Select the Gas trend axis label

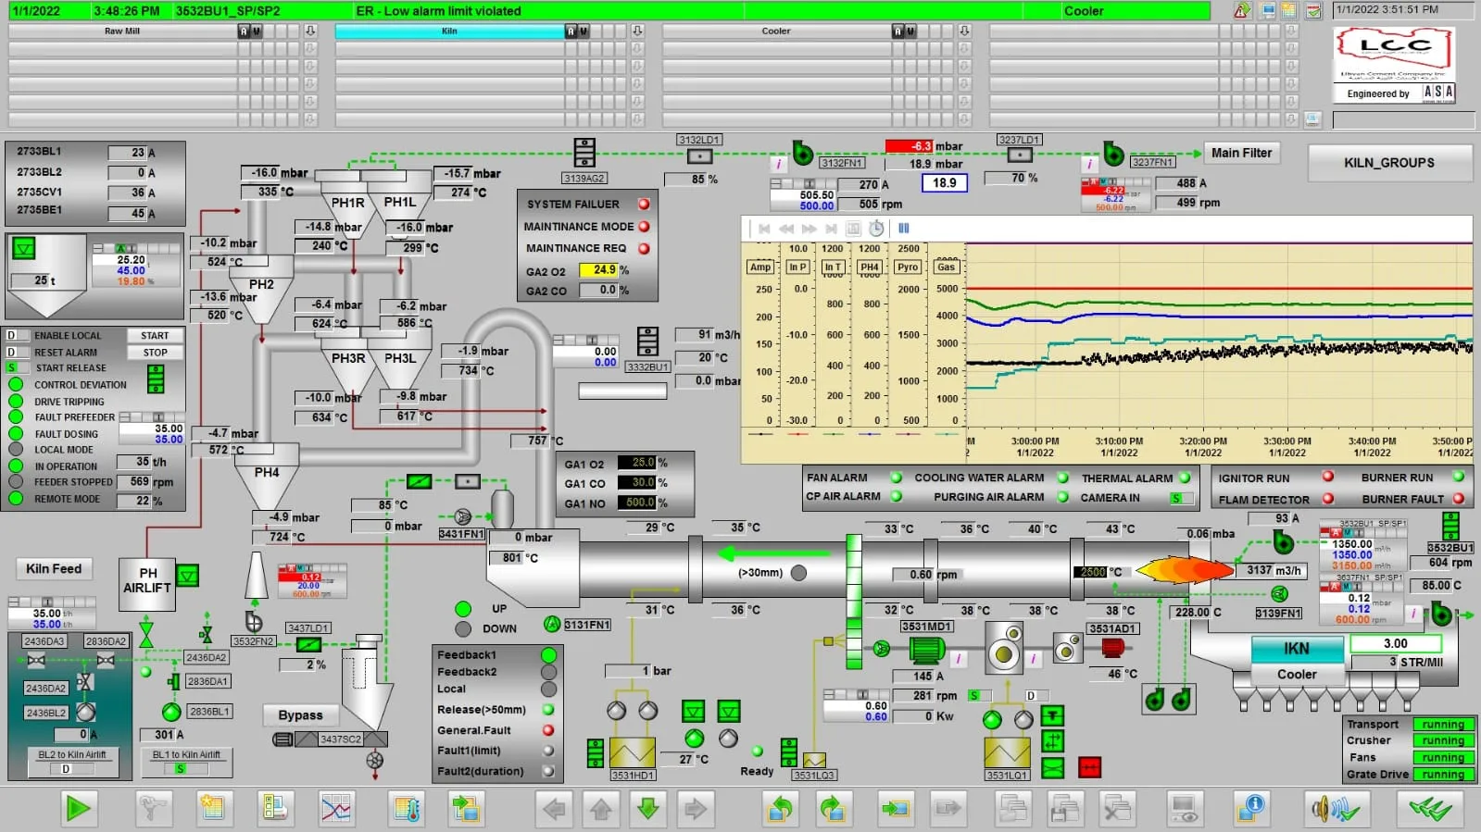point(946,267)
